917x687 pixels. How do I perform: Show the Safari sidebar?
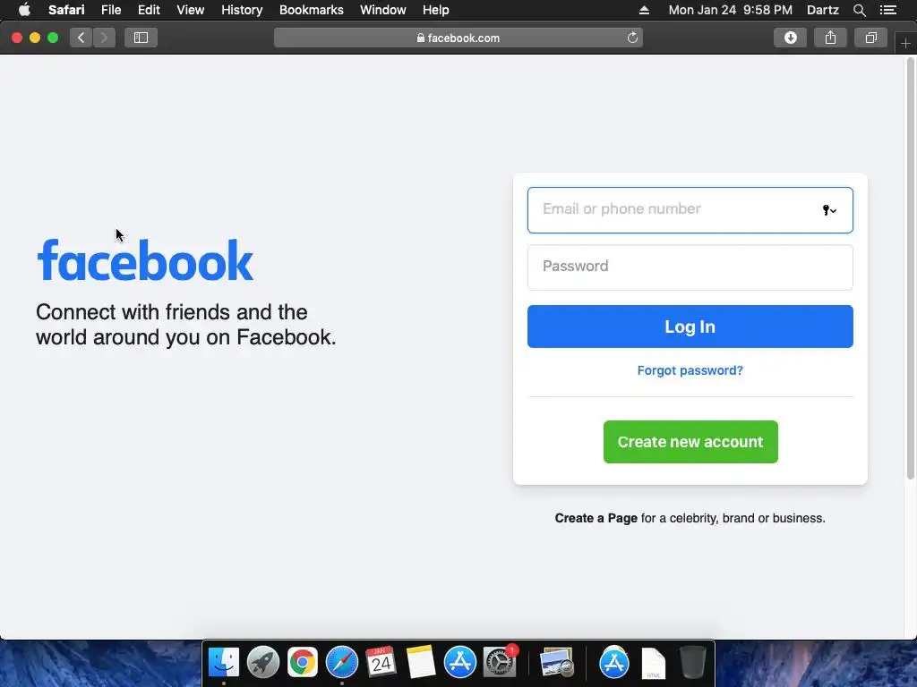point(141,38)
